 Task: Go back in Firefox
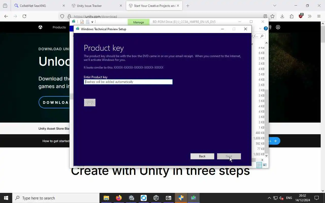[x=6, y=16]
